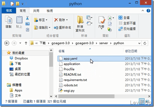Viewport: 154px width, 107px height.
Task: Click the Cut scissors icon
Action: pyautogui.click(x=27, y=18)
